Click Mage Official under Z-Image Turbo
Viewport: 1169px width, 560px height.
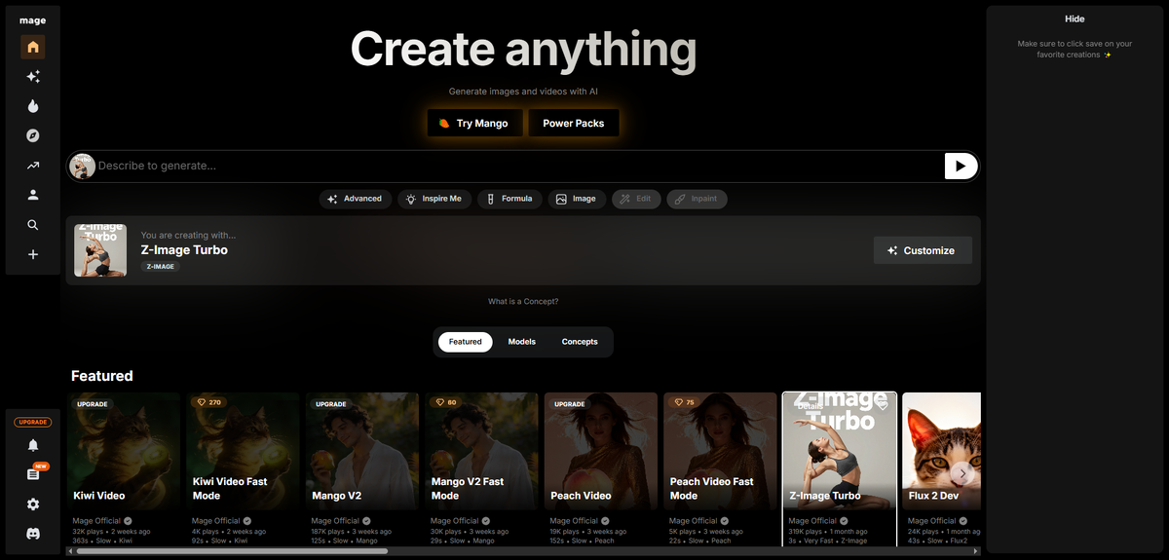pyautogui.click(x=812, y=521)
